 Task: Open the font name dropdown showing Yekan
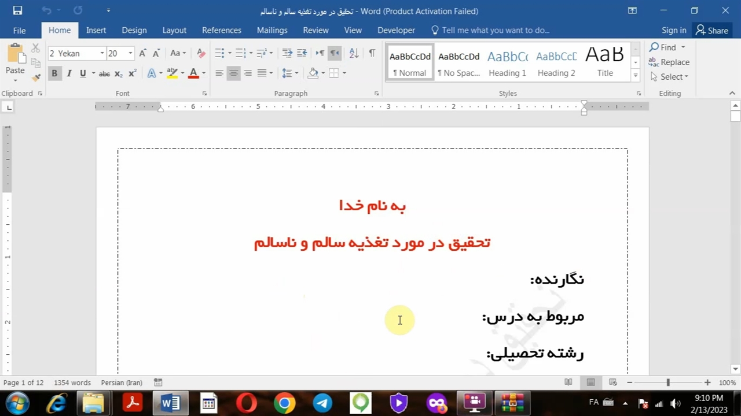coord(102,53)
